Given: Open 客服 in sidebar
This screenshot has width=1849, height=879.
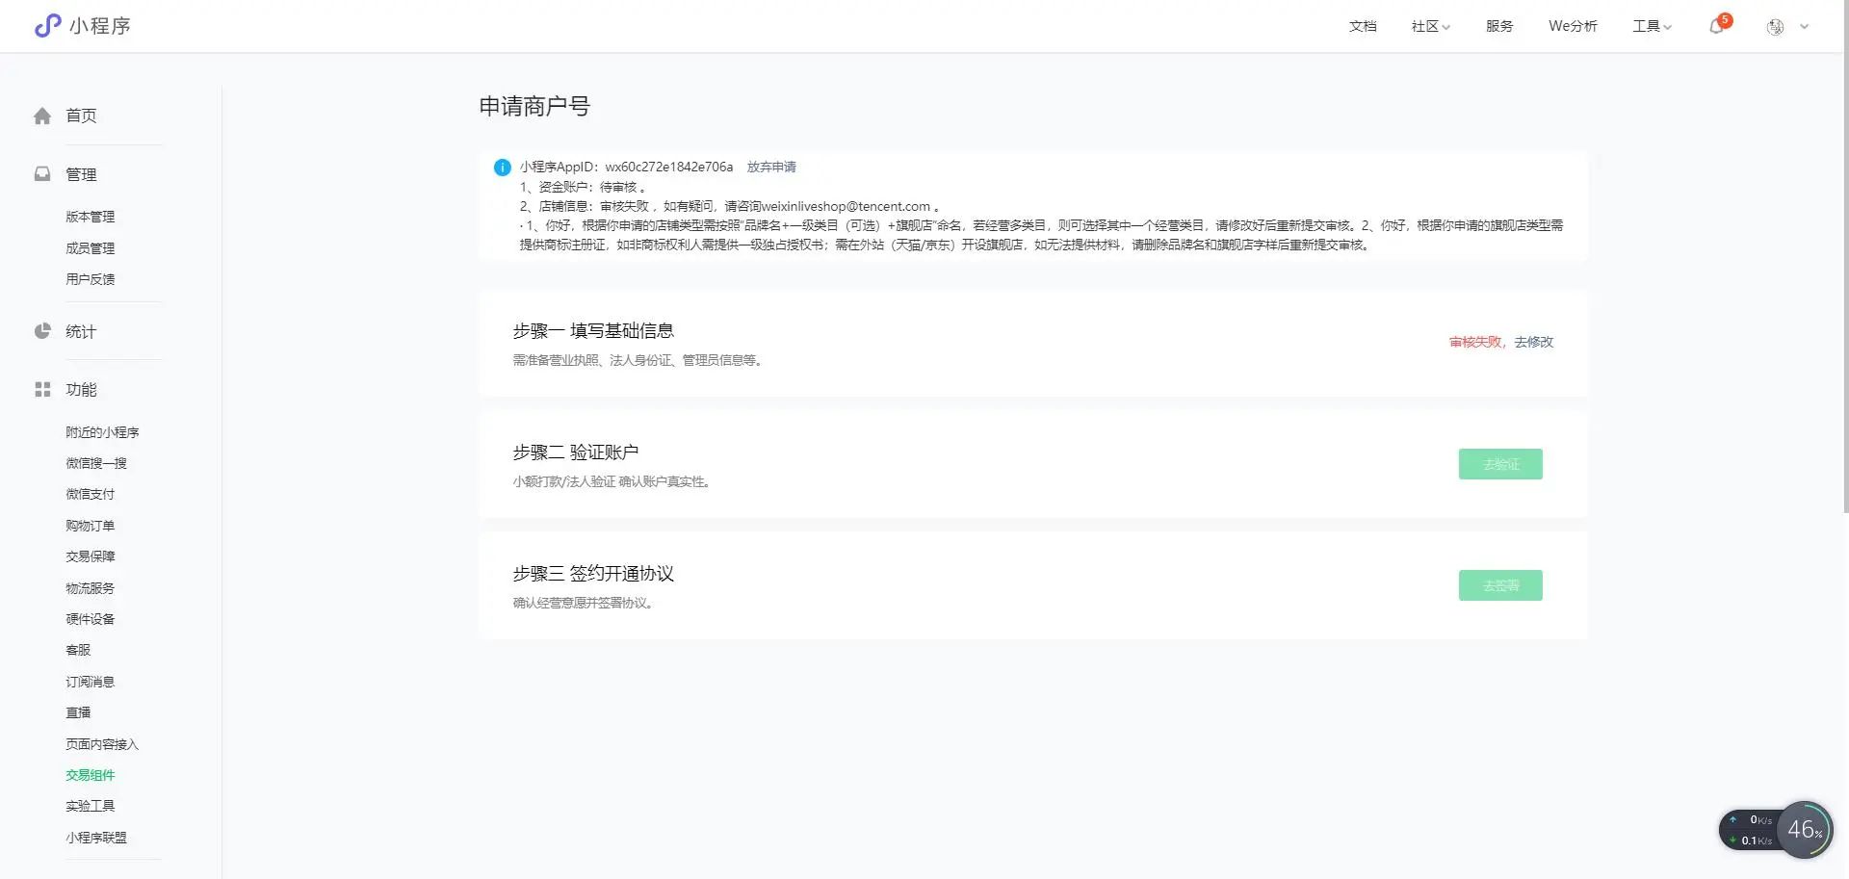Looking at the screenshot, I should (78, 650).
